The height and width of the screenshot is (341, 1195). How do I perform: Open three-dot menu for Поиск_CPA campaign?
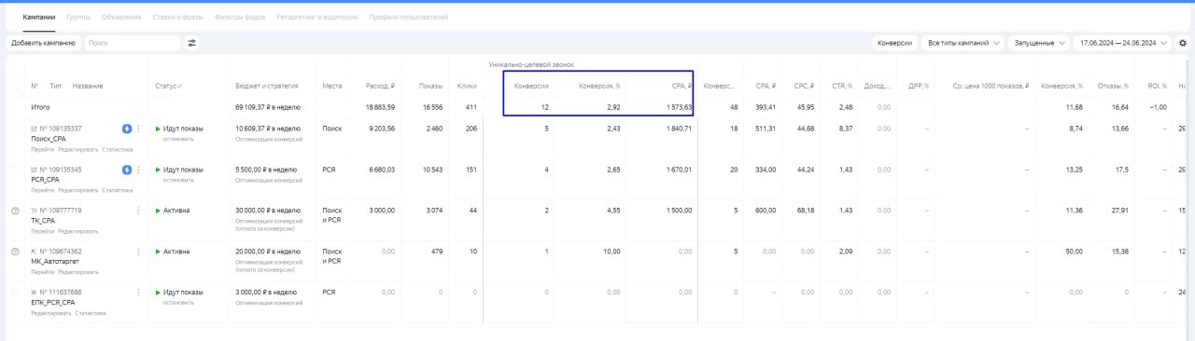click(138, 129)
